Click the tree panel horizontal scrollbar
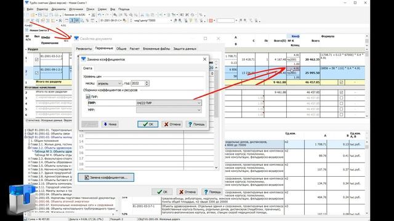The height and width of the screenshot is (221, 394). point(71,214)
